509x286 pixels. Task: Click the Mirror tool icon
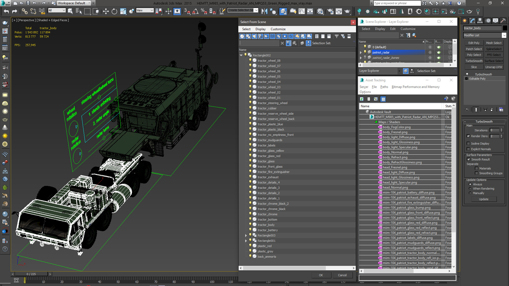[264, 11]
